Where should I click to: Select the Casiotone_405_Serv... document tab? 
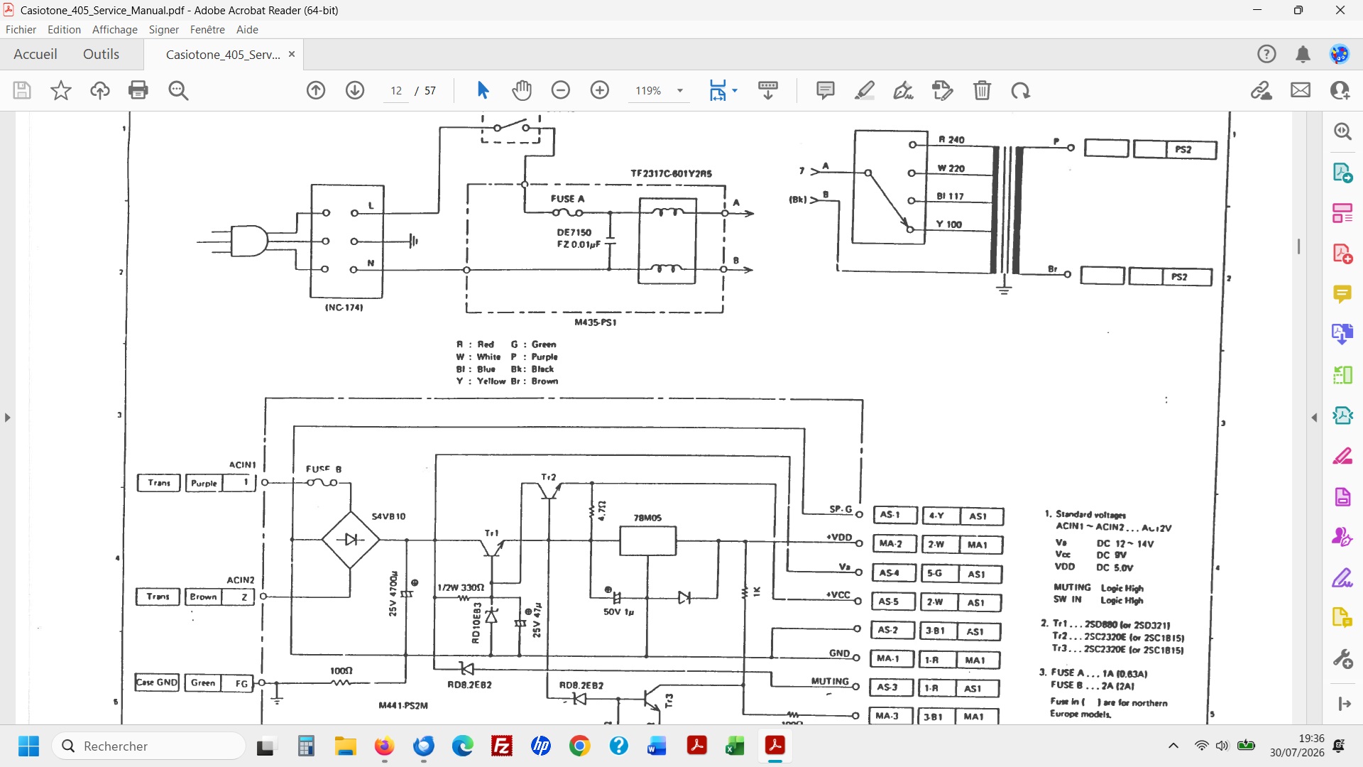[223, 55]
